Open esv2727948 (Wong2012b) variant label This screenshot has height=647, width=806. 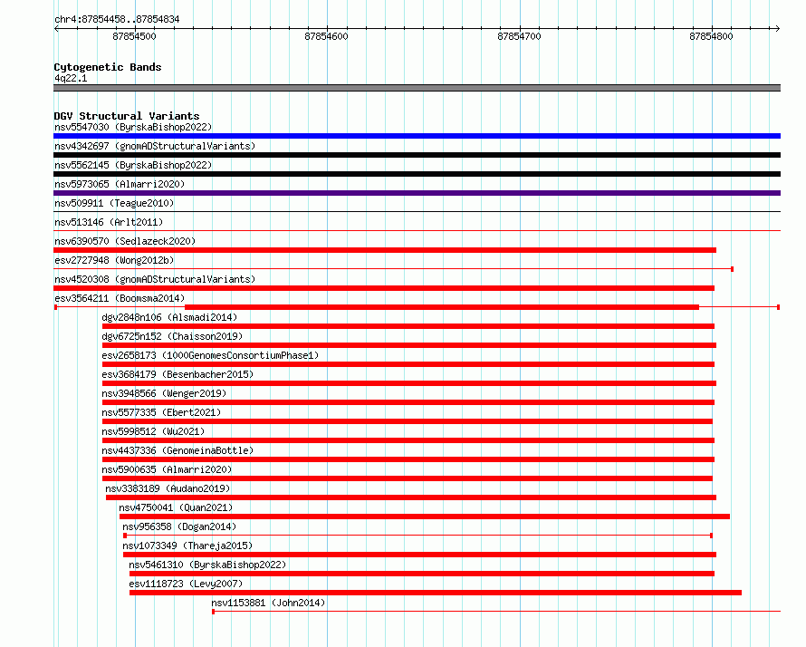pyautogui.click(x=114, y=260)
